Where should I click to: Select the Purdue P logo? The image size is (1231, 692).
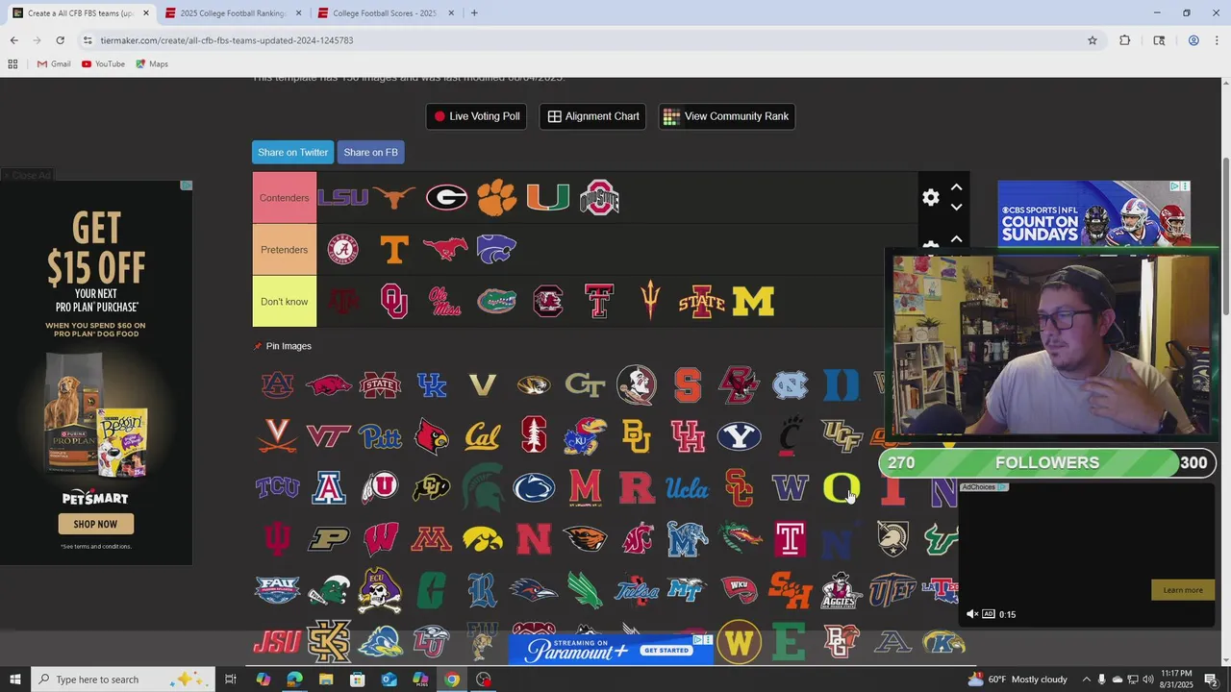click(328, 539)
